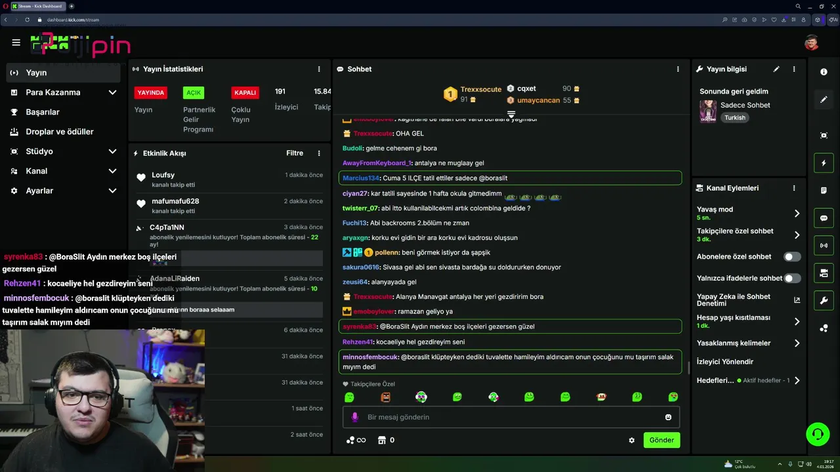Expand Hedefleri active goals chevron

coord(797,380)
